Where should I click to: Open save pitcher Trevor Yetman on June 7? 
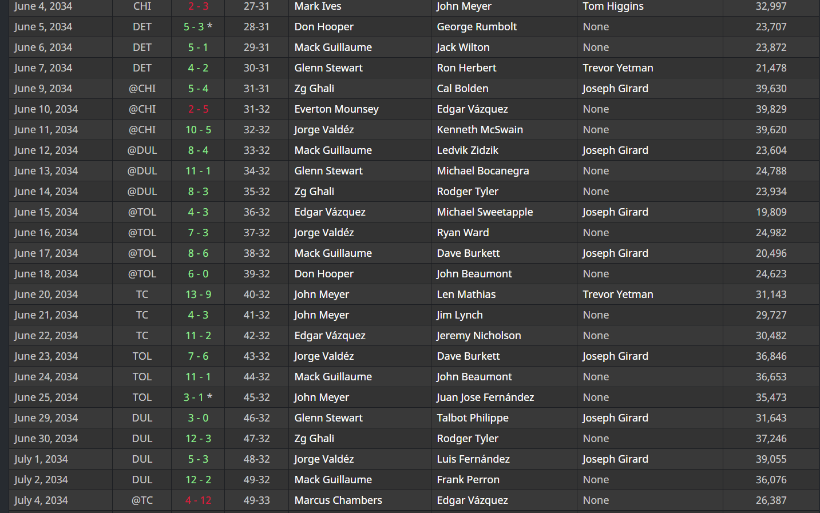[x=618, y=68]
